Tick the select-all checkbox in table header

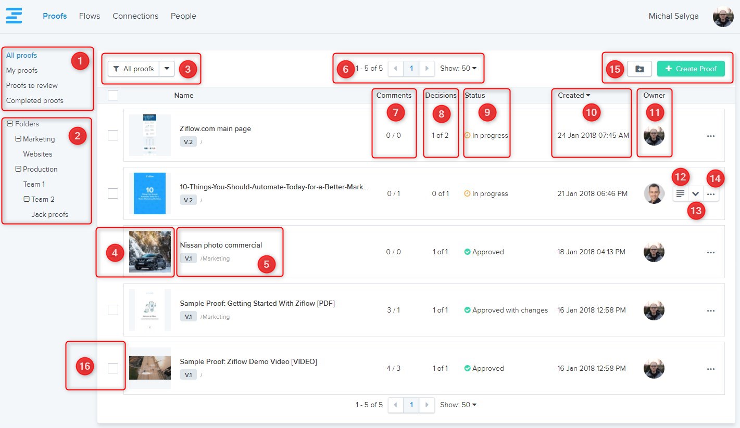(113, 95)
